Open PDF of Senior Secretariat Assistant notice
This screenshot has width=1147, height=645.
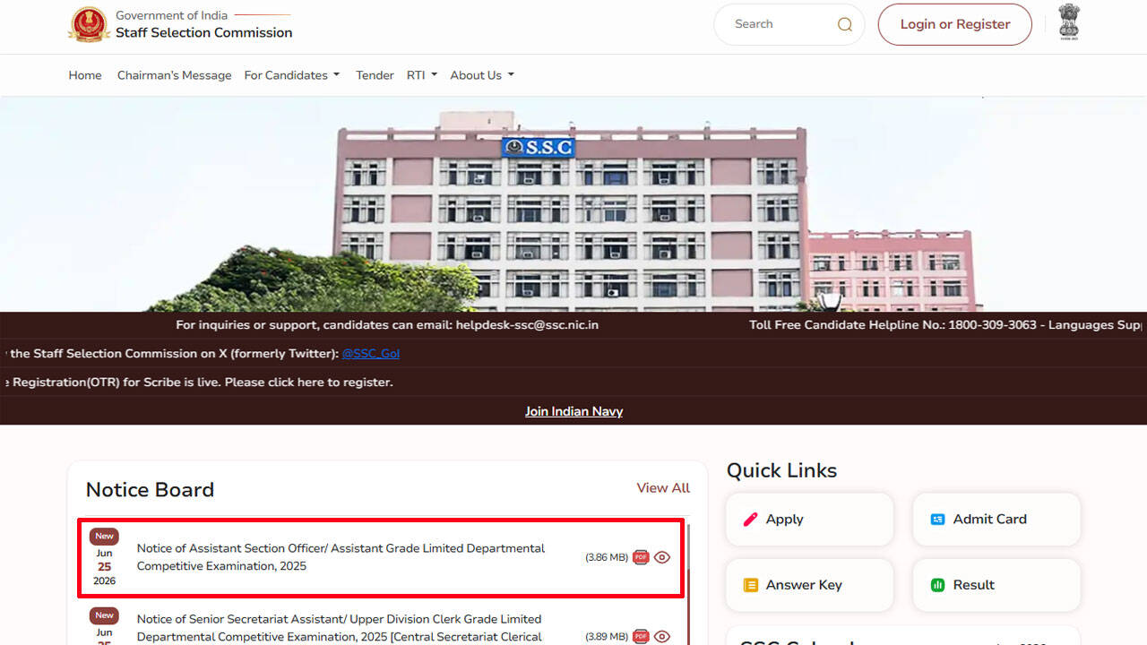click(x=641, y=637)
